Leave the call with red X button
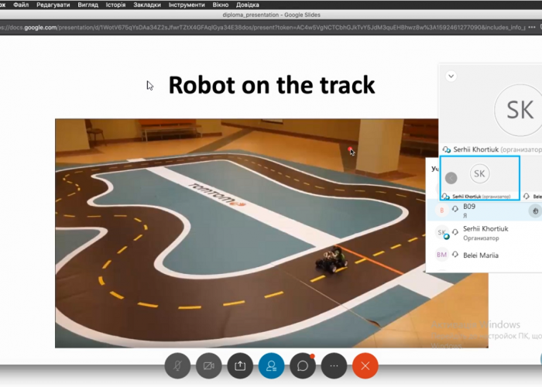 coord(365,365)
